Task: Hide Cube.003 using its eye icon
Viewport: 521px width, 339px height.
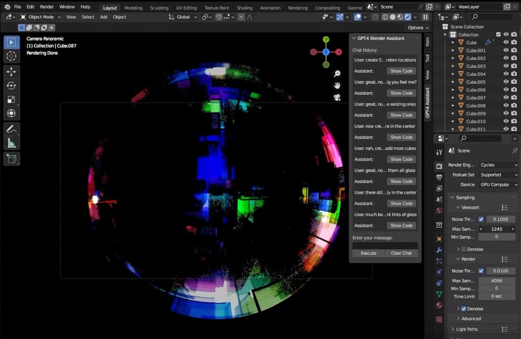Action: click(x=506, y=66)
